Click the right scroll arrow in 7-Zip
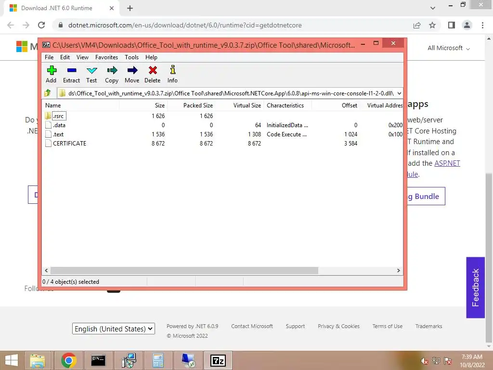 coord(399,271)
